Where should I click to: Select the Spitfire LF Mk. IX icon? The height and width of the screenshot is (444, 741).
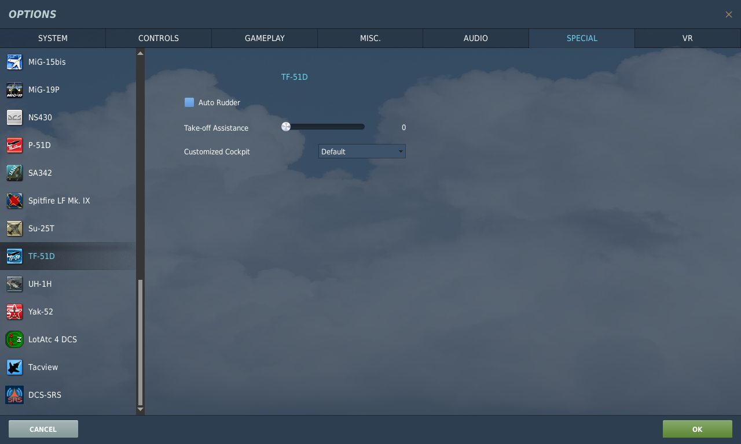(x=14, y=201)
